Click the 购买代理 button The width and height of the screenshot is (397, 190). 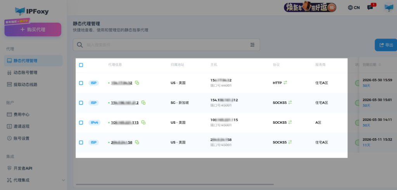point(33,29)
